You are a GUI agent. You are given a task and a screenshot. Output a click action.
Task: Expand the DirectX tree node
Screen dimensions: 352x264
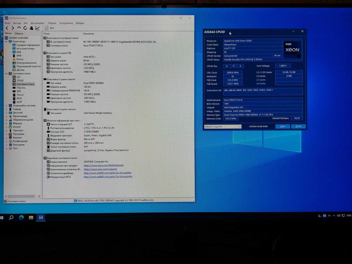coord(6,127)
